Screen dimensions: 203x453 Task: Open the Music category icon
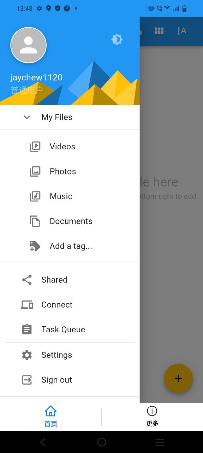tap(35, 196)
